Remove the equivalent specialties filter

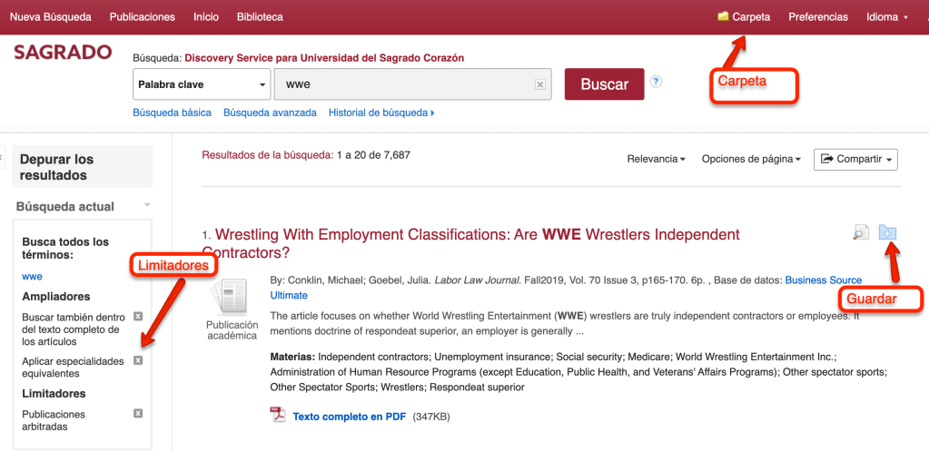(138, 360)
